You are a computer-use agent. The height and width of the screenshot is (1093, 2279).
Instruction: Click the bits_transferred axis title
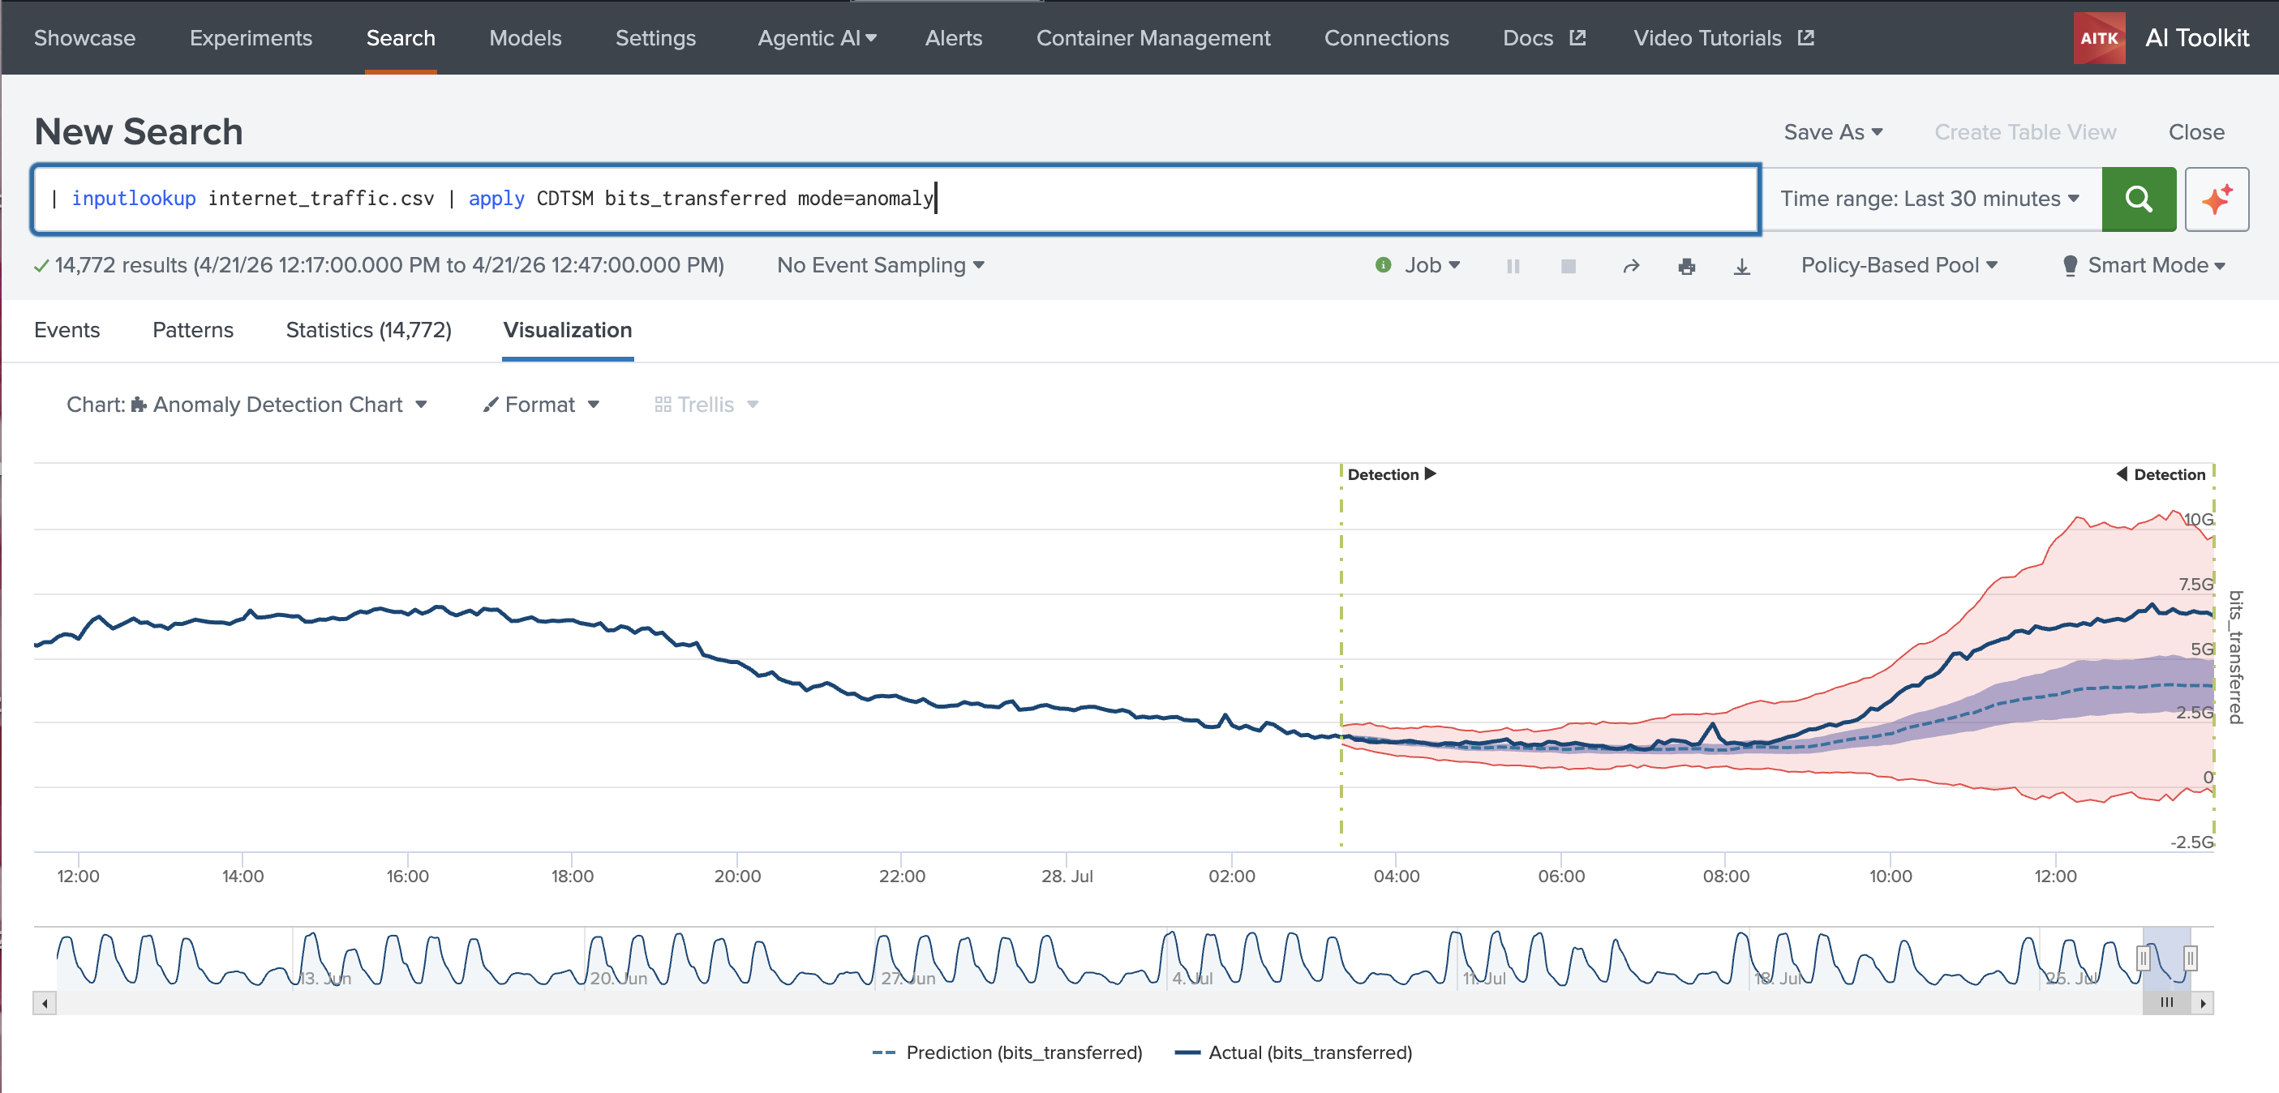tap(2236, 657)
